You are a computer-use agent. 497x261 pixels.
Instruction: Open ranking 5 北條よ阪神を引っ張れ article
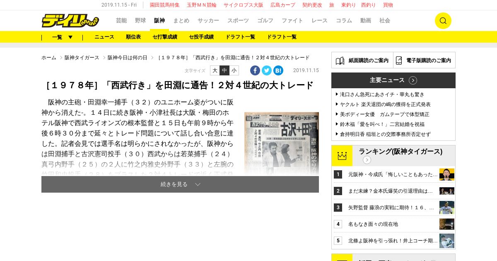point(393,241)
